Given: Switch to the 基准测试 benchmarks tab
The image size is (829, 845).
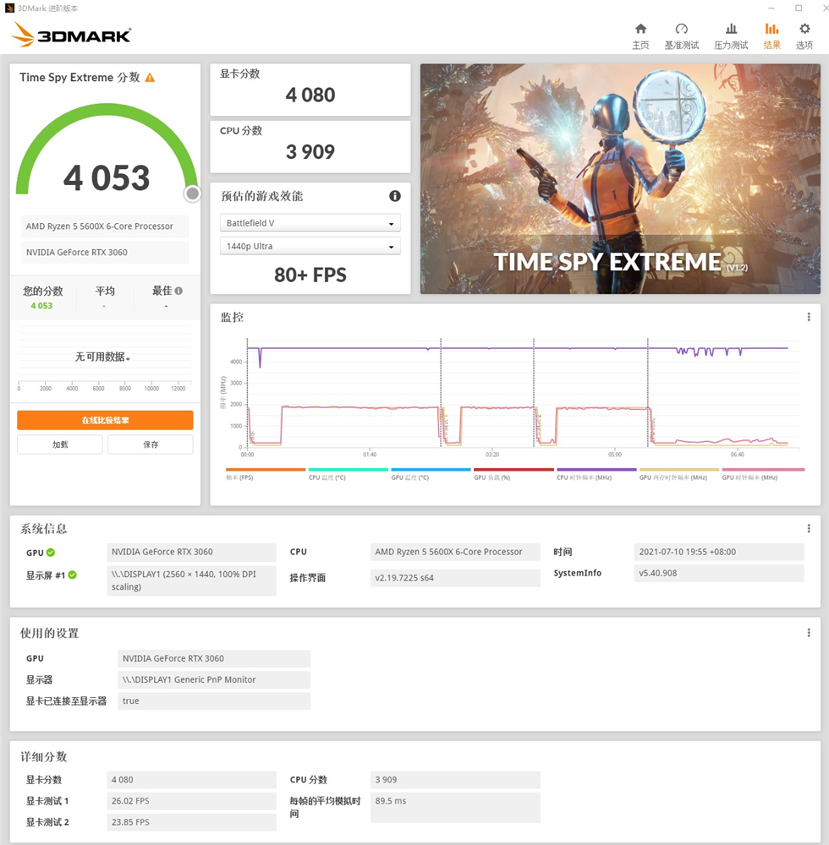Looking at the screenshot, I should (x=681, y=36).
